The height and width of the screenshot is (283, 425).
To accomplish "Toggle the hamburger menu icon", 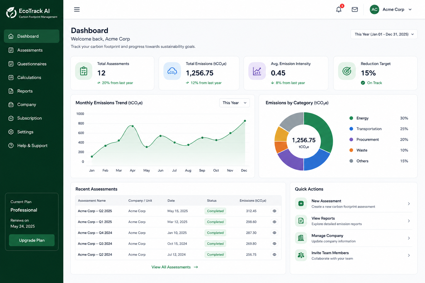I will click(x=77, y=9).
